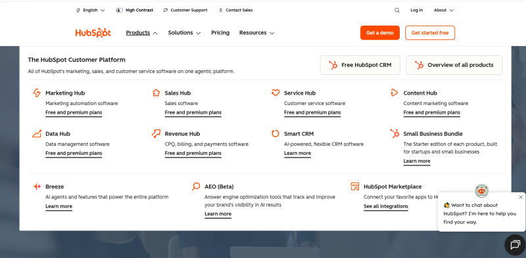Click the Customer Support icon

coord(166,11)
